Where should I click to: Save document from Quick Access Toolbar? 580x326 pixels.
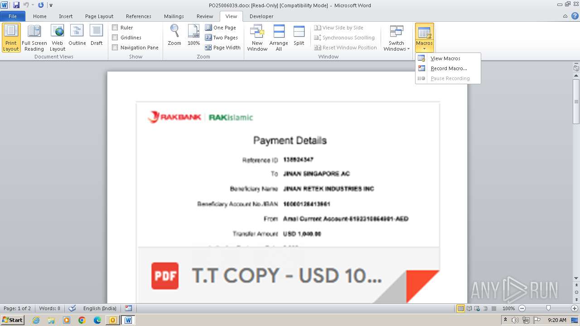point(16,5)
